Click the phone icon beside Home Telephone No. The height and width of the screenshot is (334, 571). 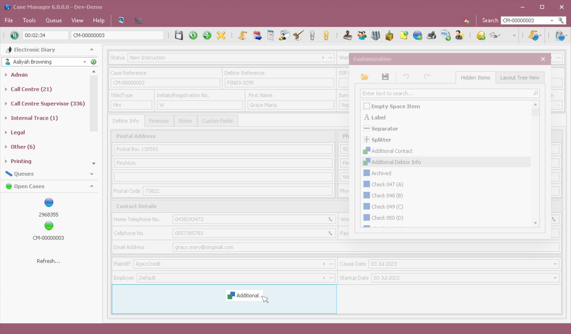pyautogui.click(x=330, y=219)
